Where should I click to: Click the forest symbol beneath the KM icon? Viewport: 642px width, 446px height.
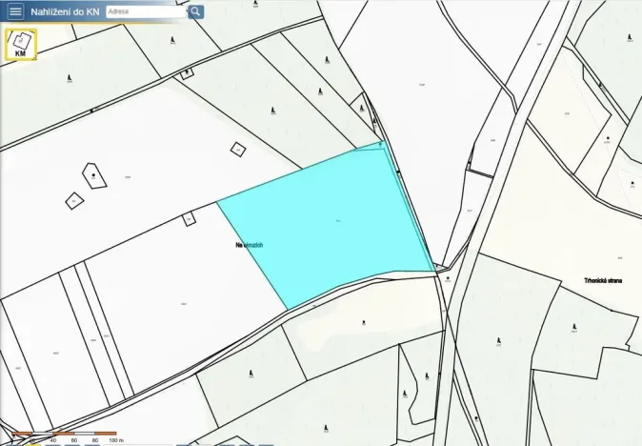(x=69, y=77)
